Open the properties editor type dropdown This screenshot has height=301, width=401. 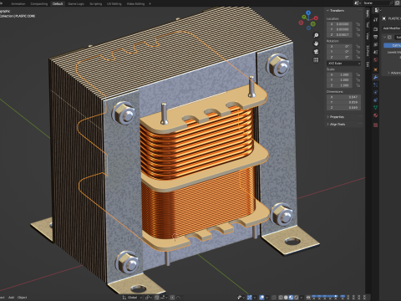coord(378,10)
